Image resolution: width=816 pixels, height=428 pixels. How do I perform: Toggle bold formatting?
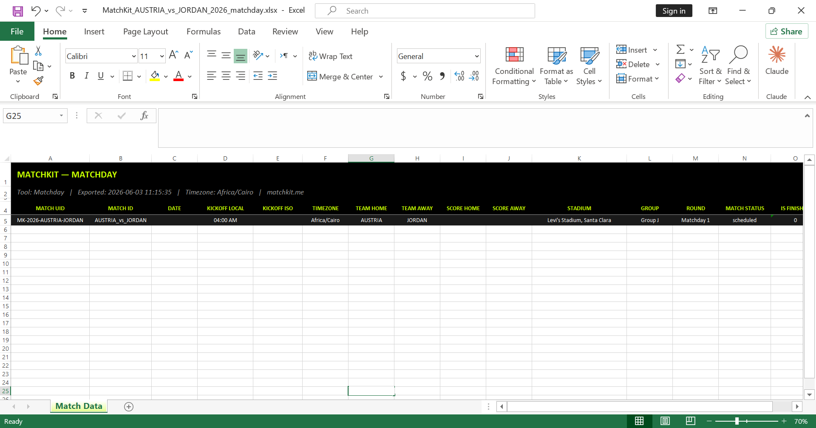point(72,76)
